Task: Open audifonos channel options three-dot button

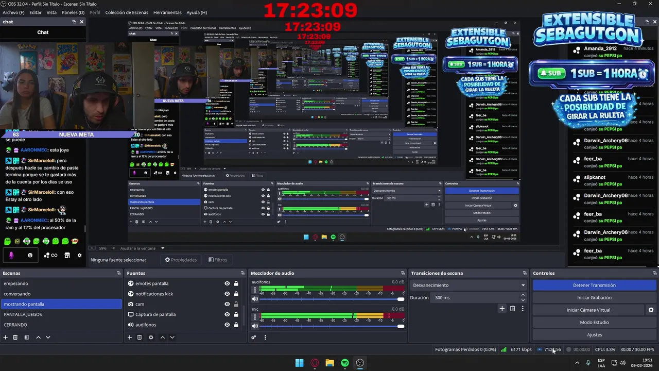Action: click(x=255, y=291)
